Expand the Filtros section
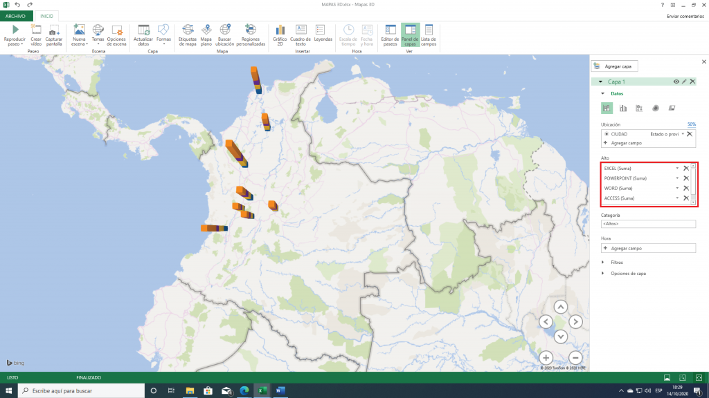This screenshot has width=709, height=398. 603,262
